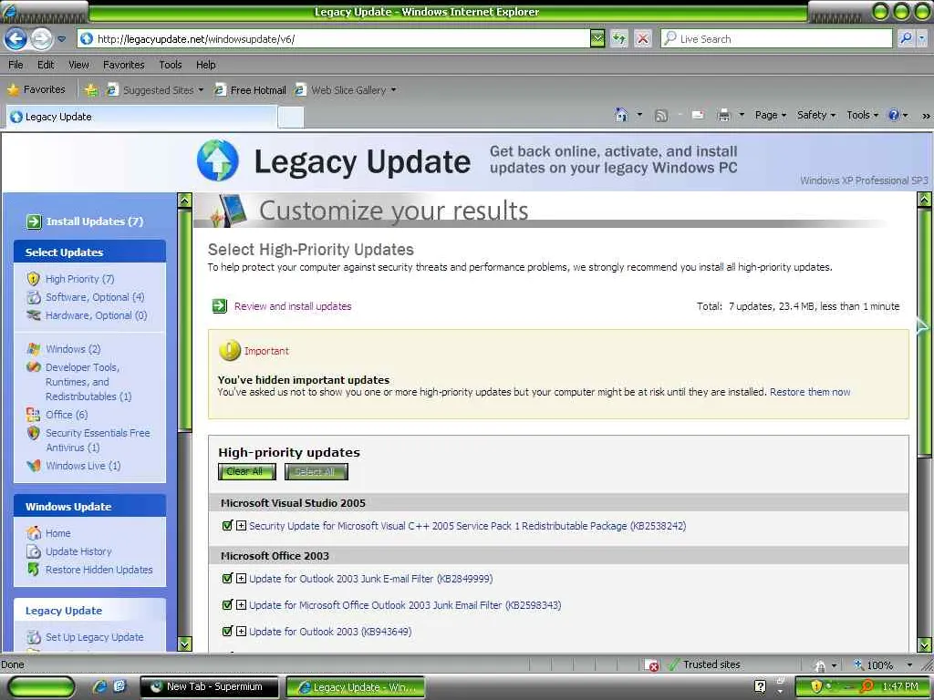Click the Windows flag icon in sidebar

34,349
